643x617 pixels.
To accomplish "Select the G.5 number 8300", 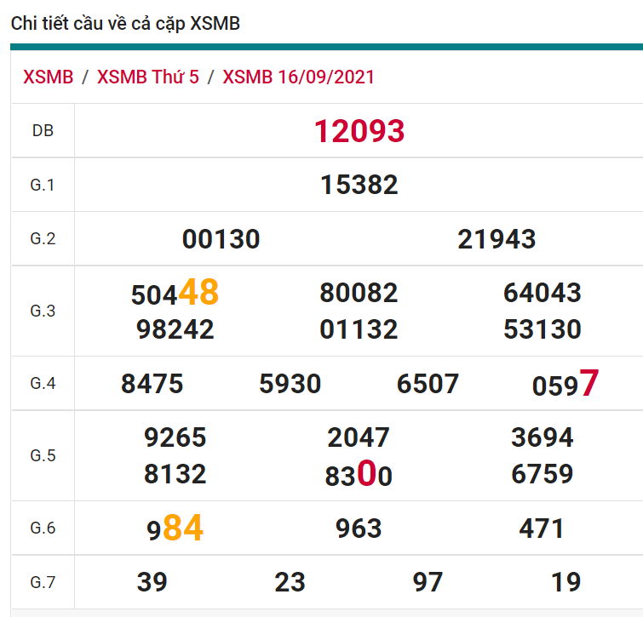I will (x=359, y=475).
